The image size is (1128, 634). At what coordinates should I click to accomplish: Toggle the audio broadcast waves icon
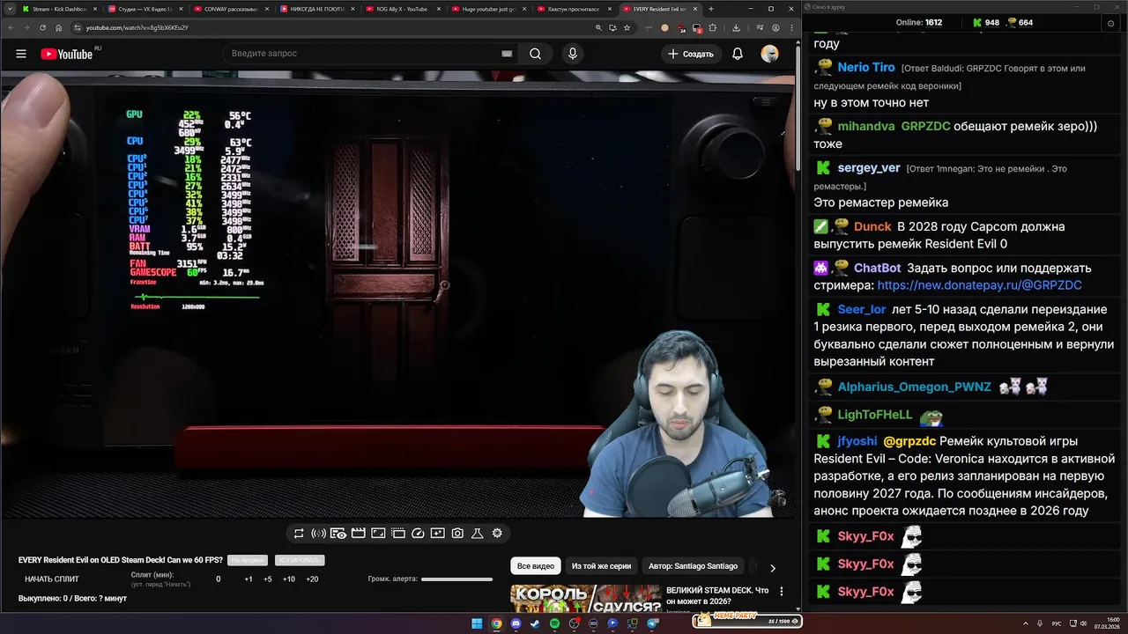click(x=318, y=533)
